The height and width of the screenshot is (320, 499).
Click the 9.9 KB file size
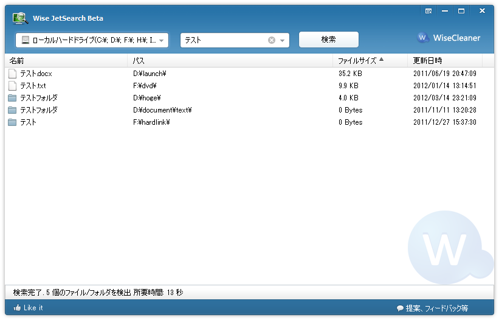pos(348,86)
